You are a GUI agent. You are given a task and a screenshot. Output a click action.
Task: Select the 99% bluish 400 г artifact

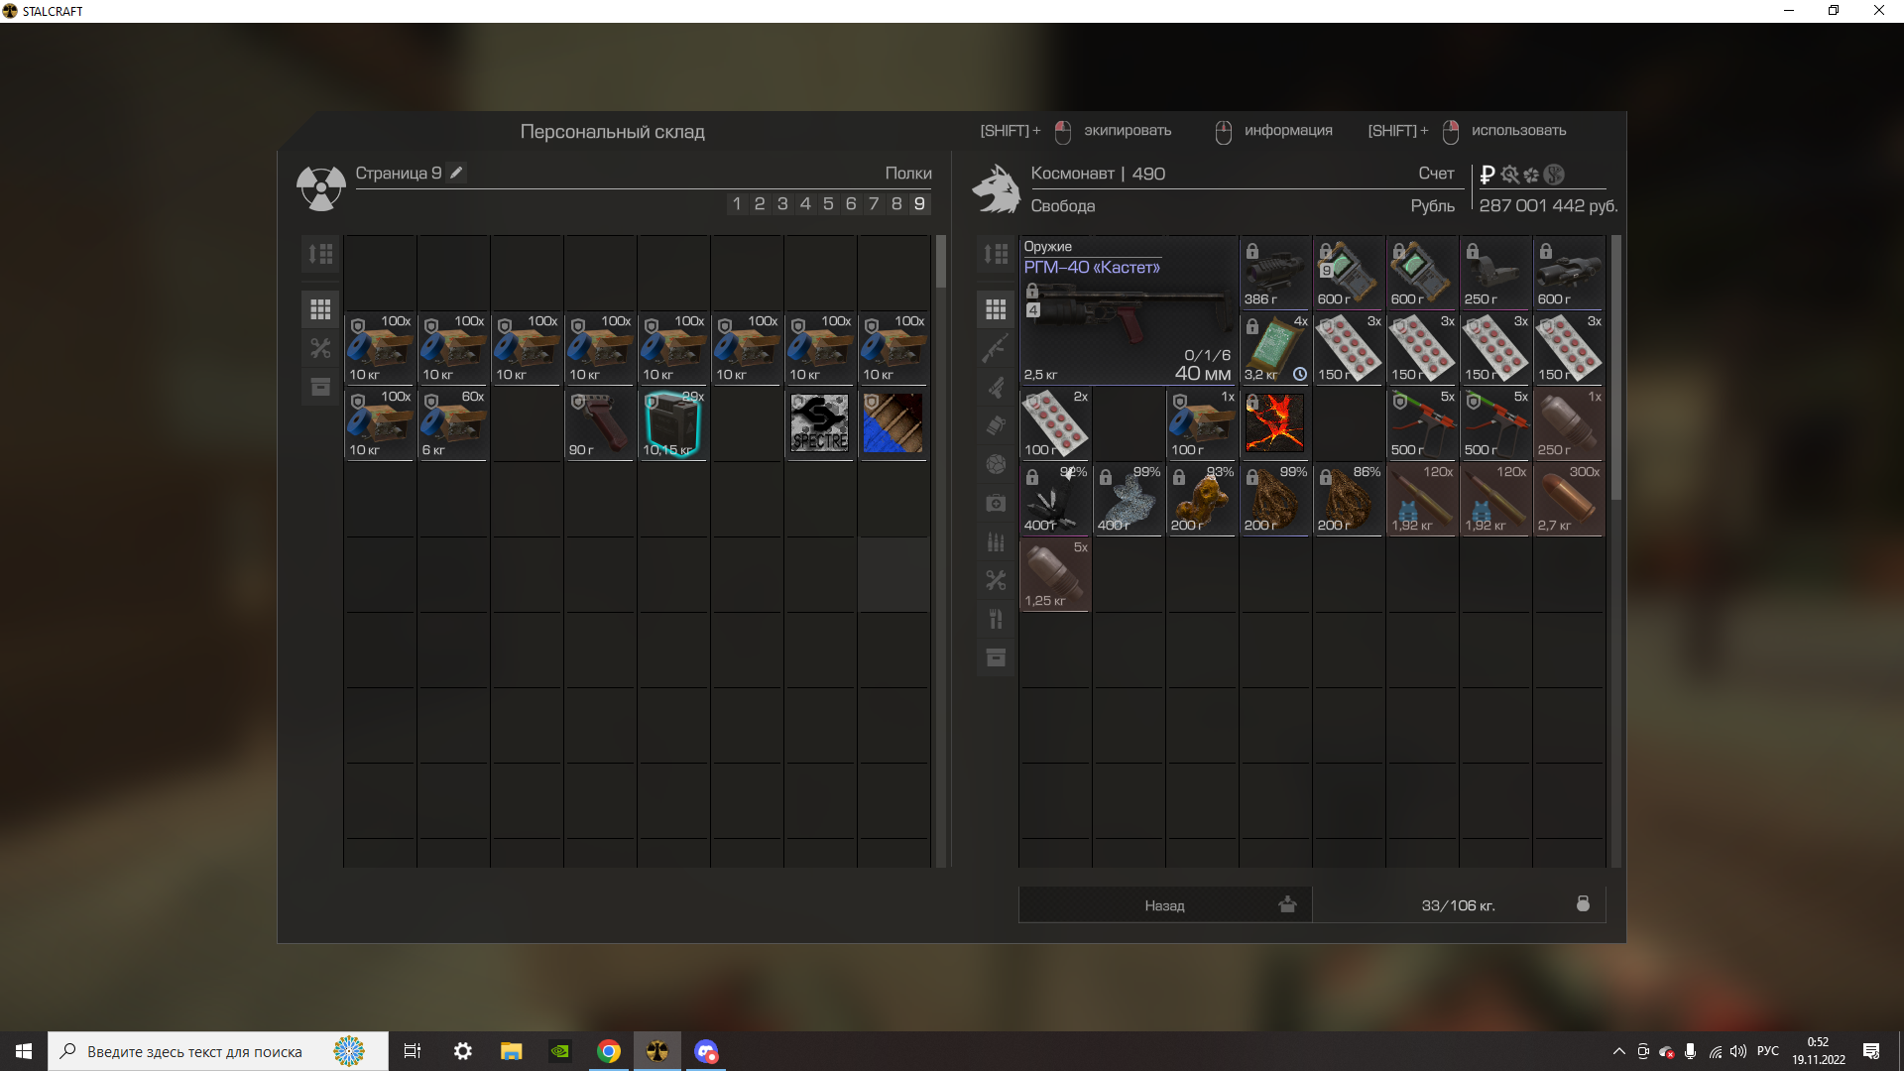(x=1129, y=499)
